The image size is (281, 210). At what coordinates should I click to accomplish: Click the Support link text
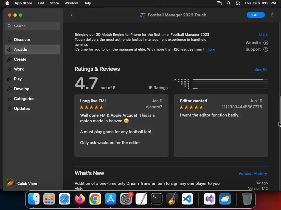[x=253, y=49]
